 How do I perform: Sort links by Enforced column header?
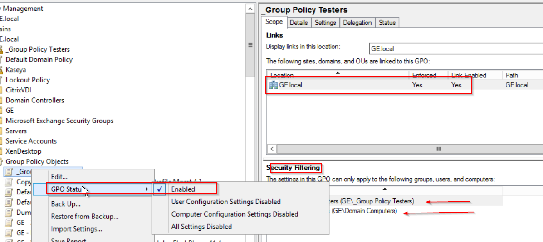click(428, 75)
